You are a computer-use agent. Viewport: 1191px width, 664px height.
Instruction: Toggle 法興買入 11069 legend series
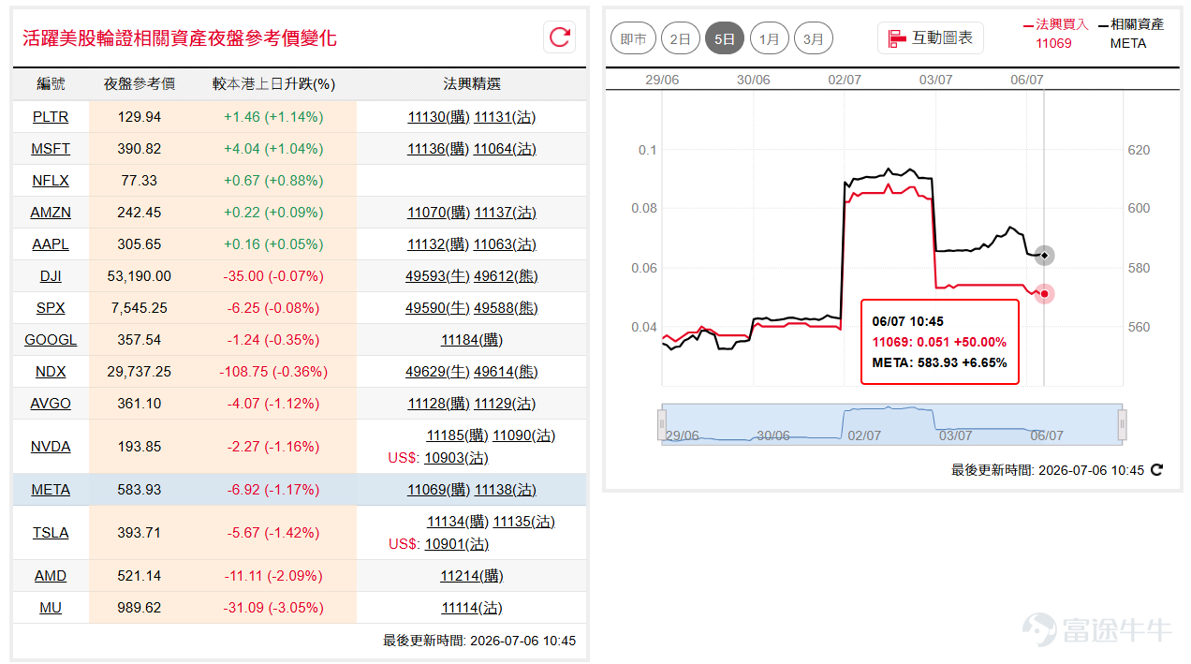tap(1055, 34)
